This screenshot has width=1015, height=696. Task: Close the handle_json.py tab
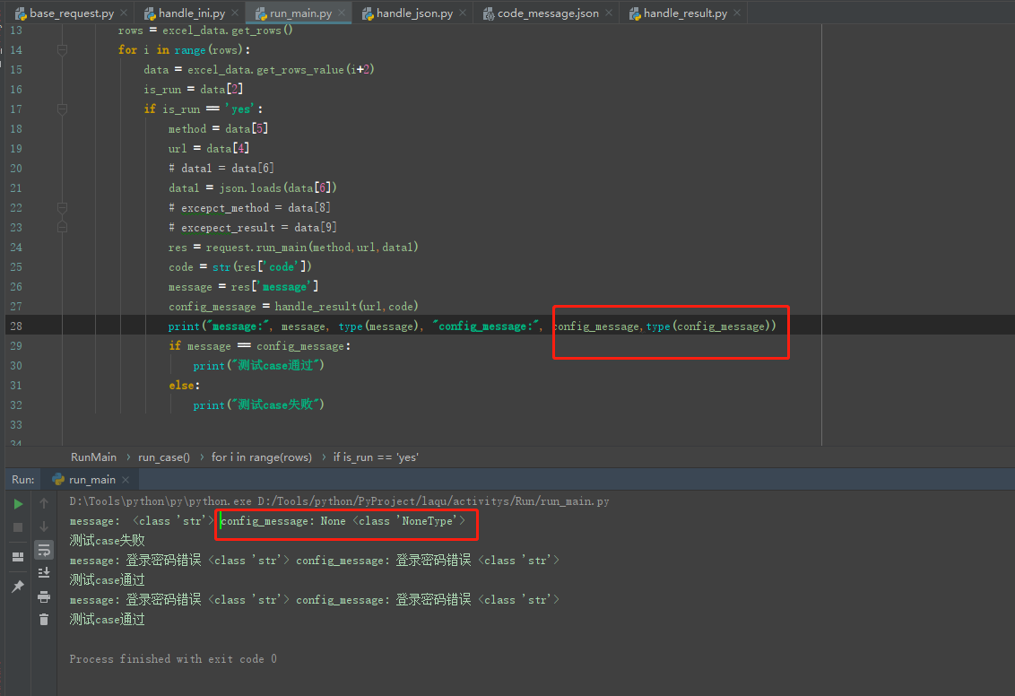[463, 13]
